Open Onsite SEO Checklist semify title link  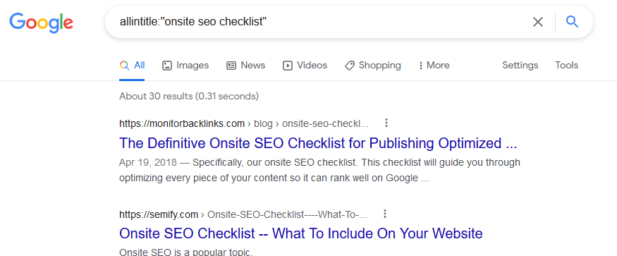click(300, 233)
